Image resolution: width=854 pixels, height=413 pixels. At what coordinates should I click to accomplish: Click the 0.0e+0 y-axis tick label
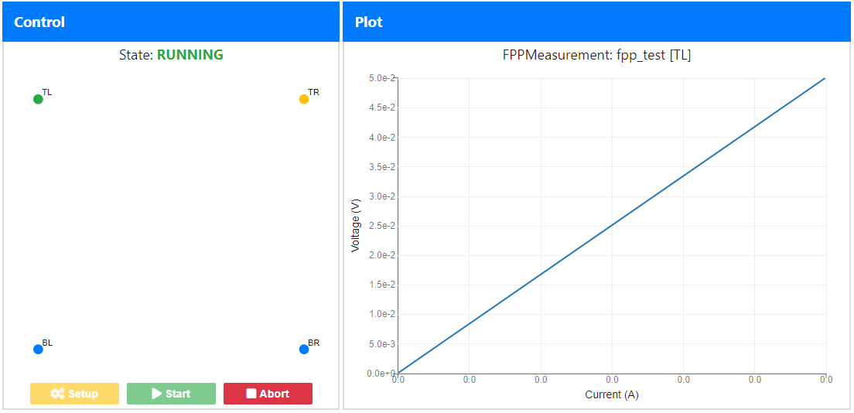pos(381,374)
